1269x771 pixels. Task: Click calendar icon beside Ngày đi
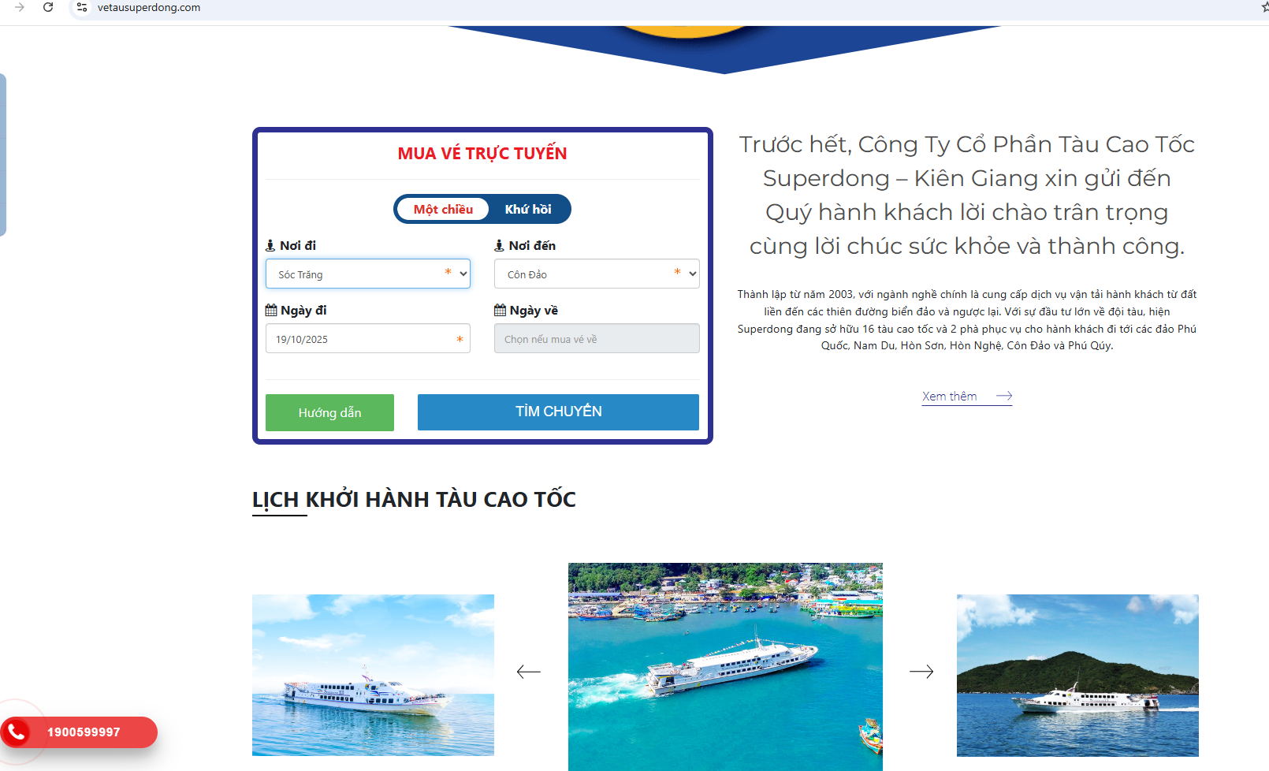(271, 310)
